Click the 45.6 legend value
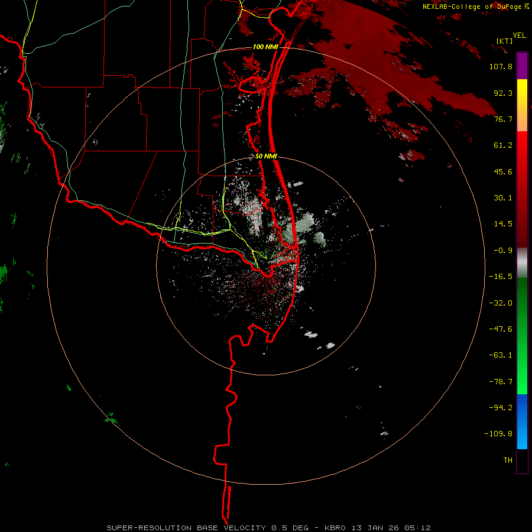Viewport: 532px width, 532px height. click(503, 171)
